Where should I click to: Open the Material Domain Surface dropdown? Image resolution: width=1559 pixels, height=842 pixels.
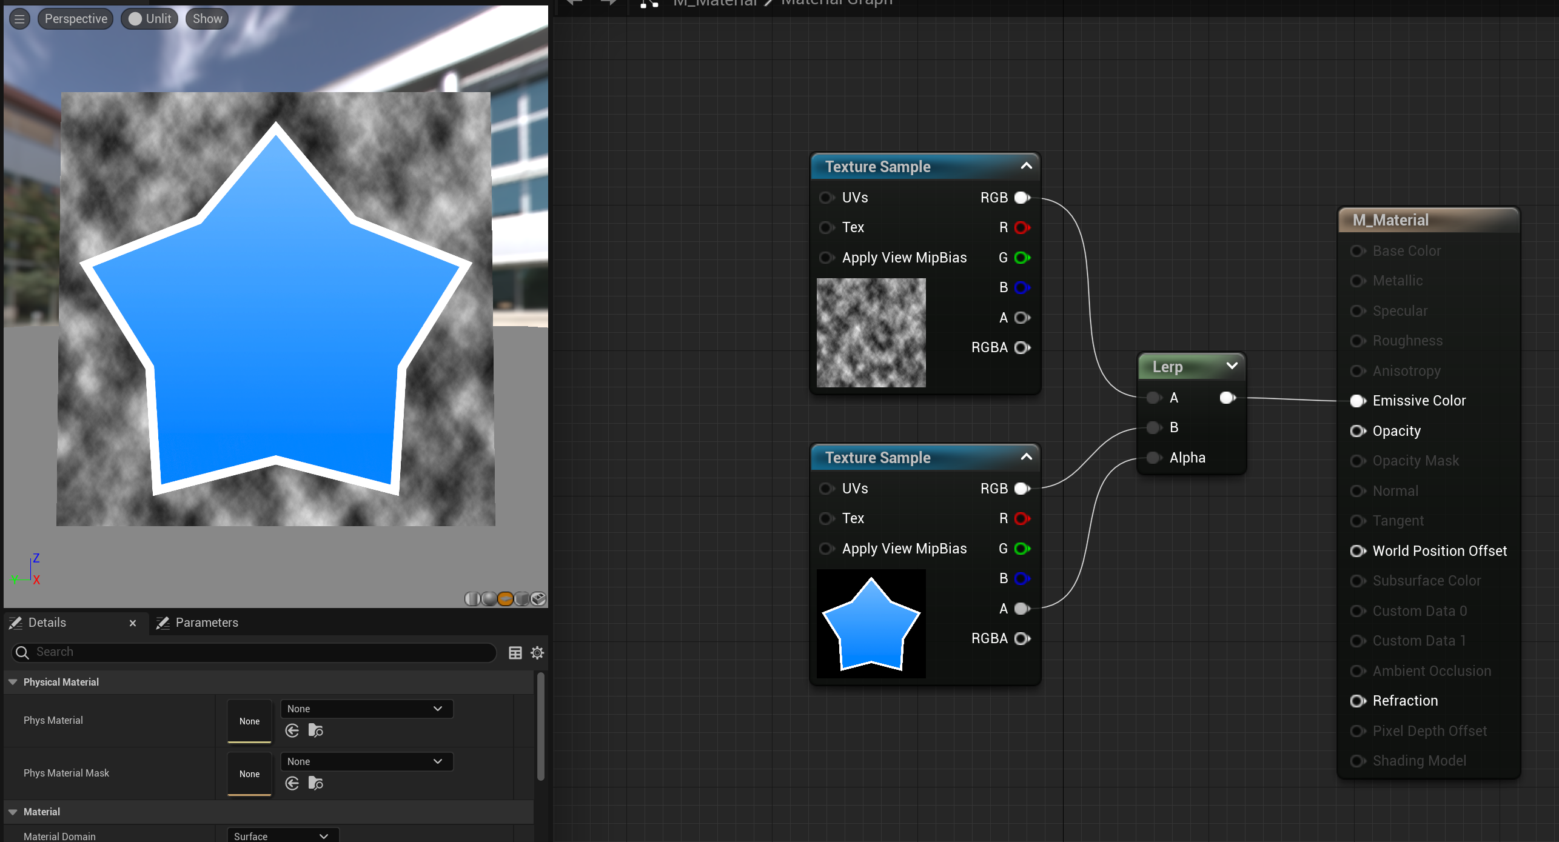click(282, 836)
